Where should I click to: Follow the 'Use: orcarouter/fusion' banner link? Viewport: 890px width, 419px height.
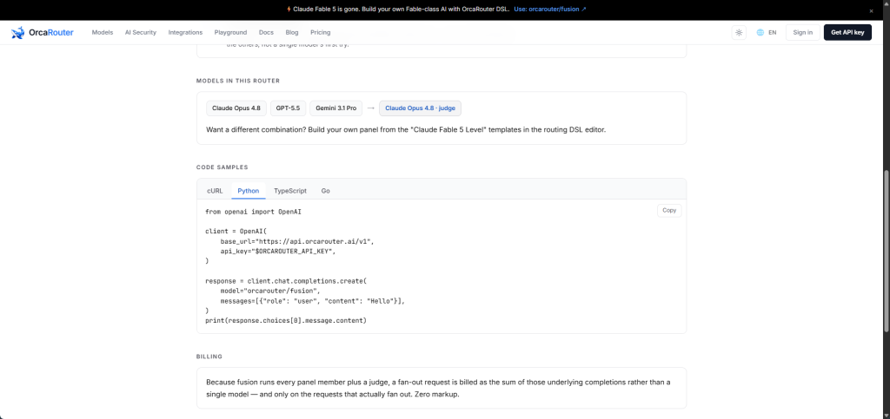click(550, 9)
